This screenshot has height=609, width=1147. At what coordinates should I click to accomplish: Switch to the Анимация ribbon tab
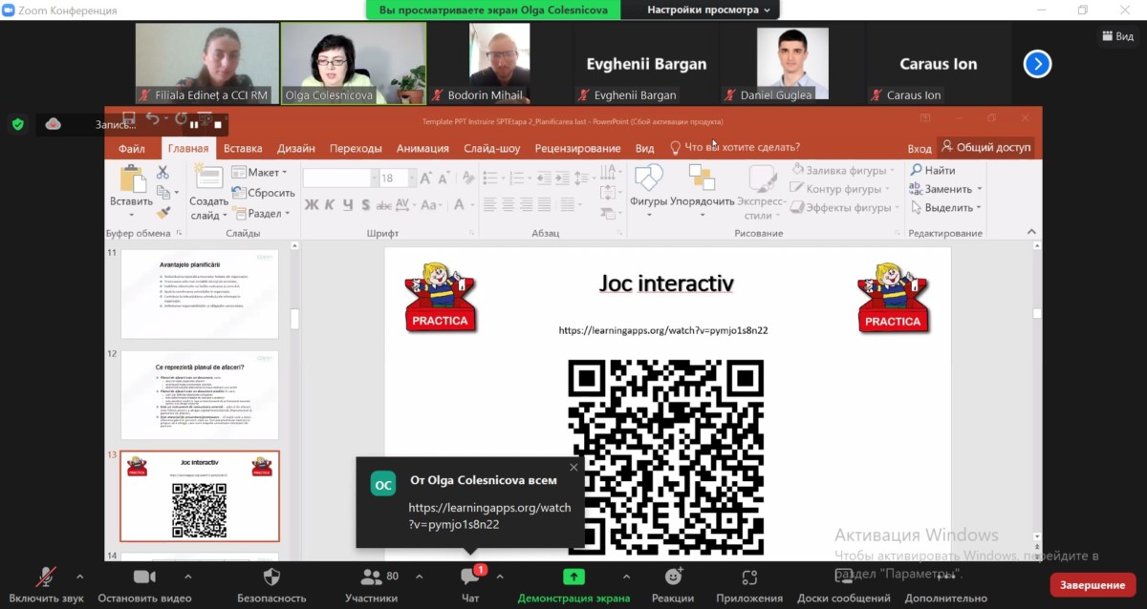[x=422, y=148]
